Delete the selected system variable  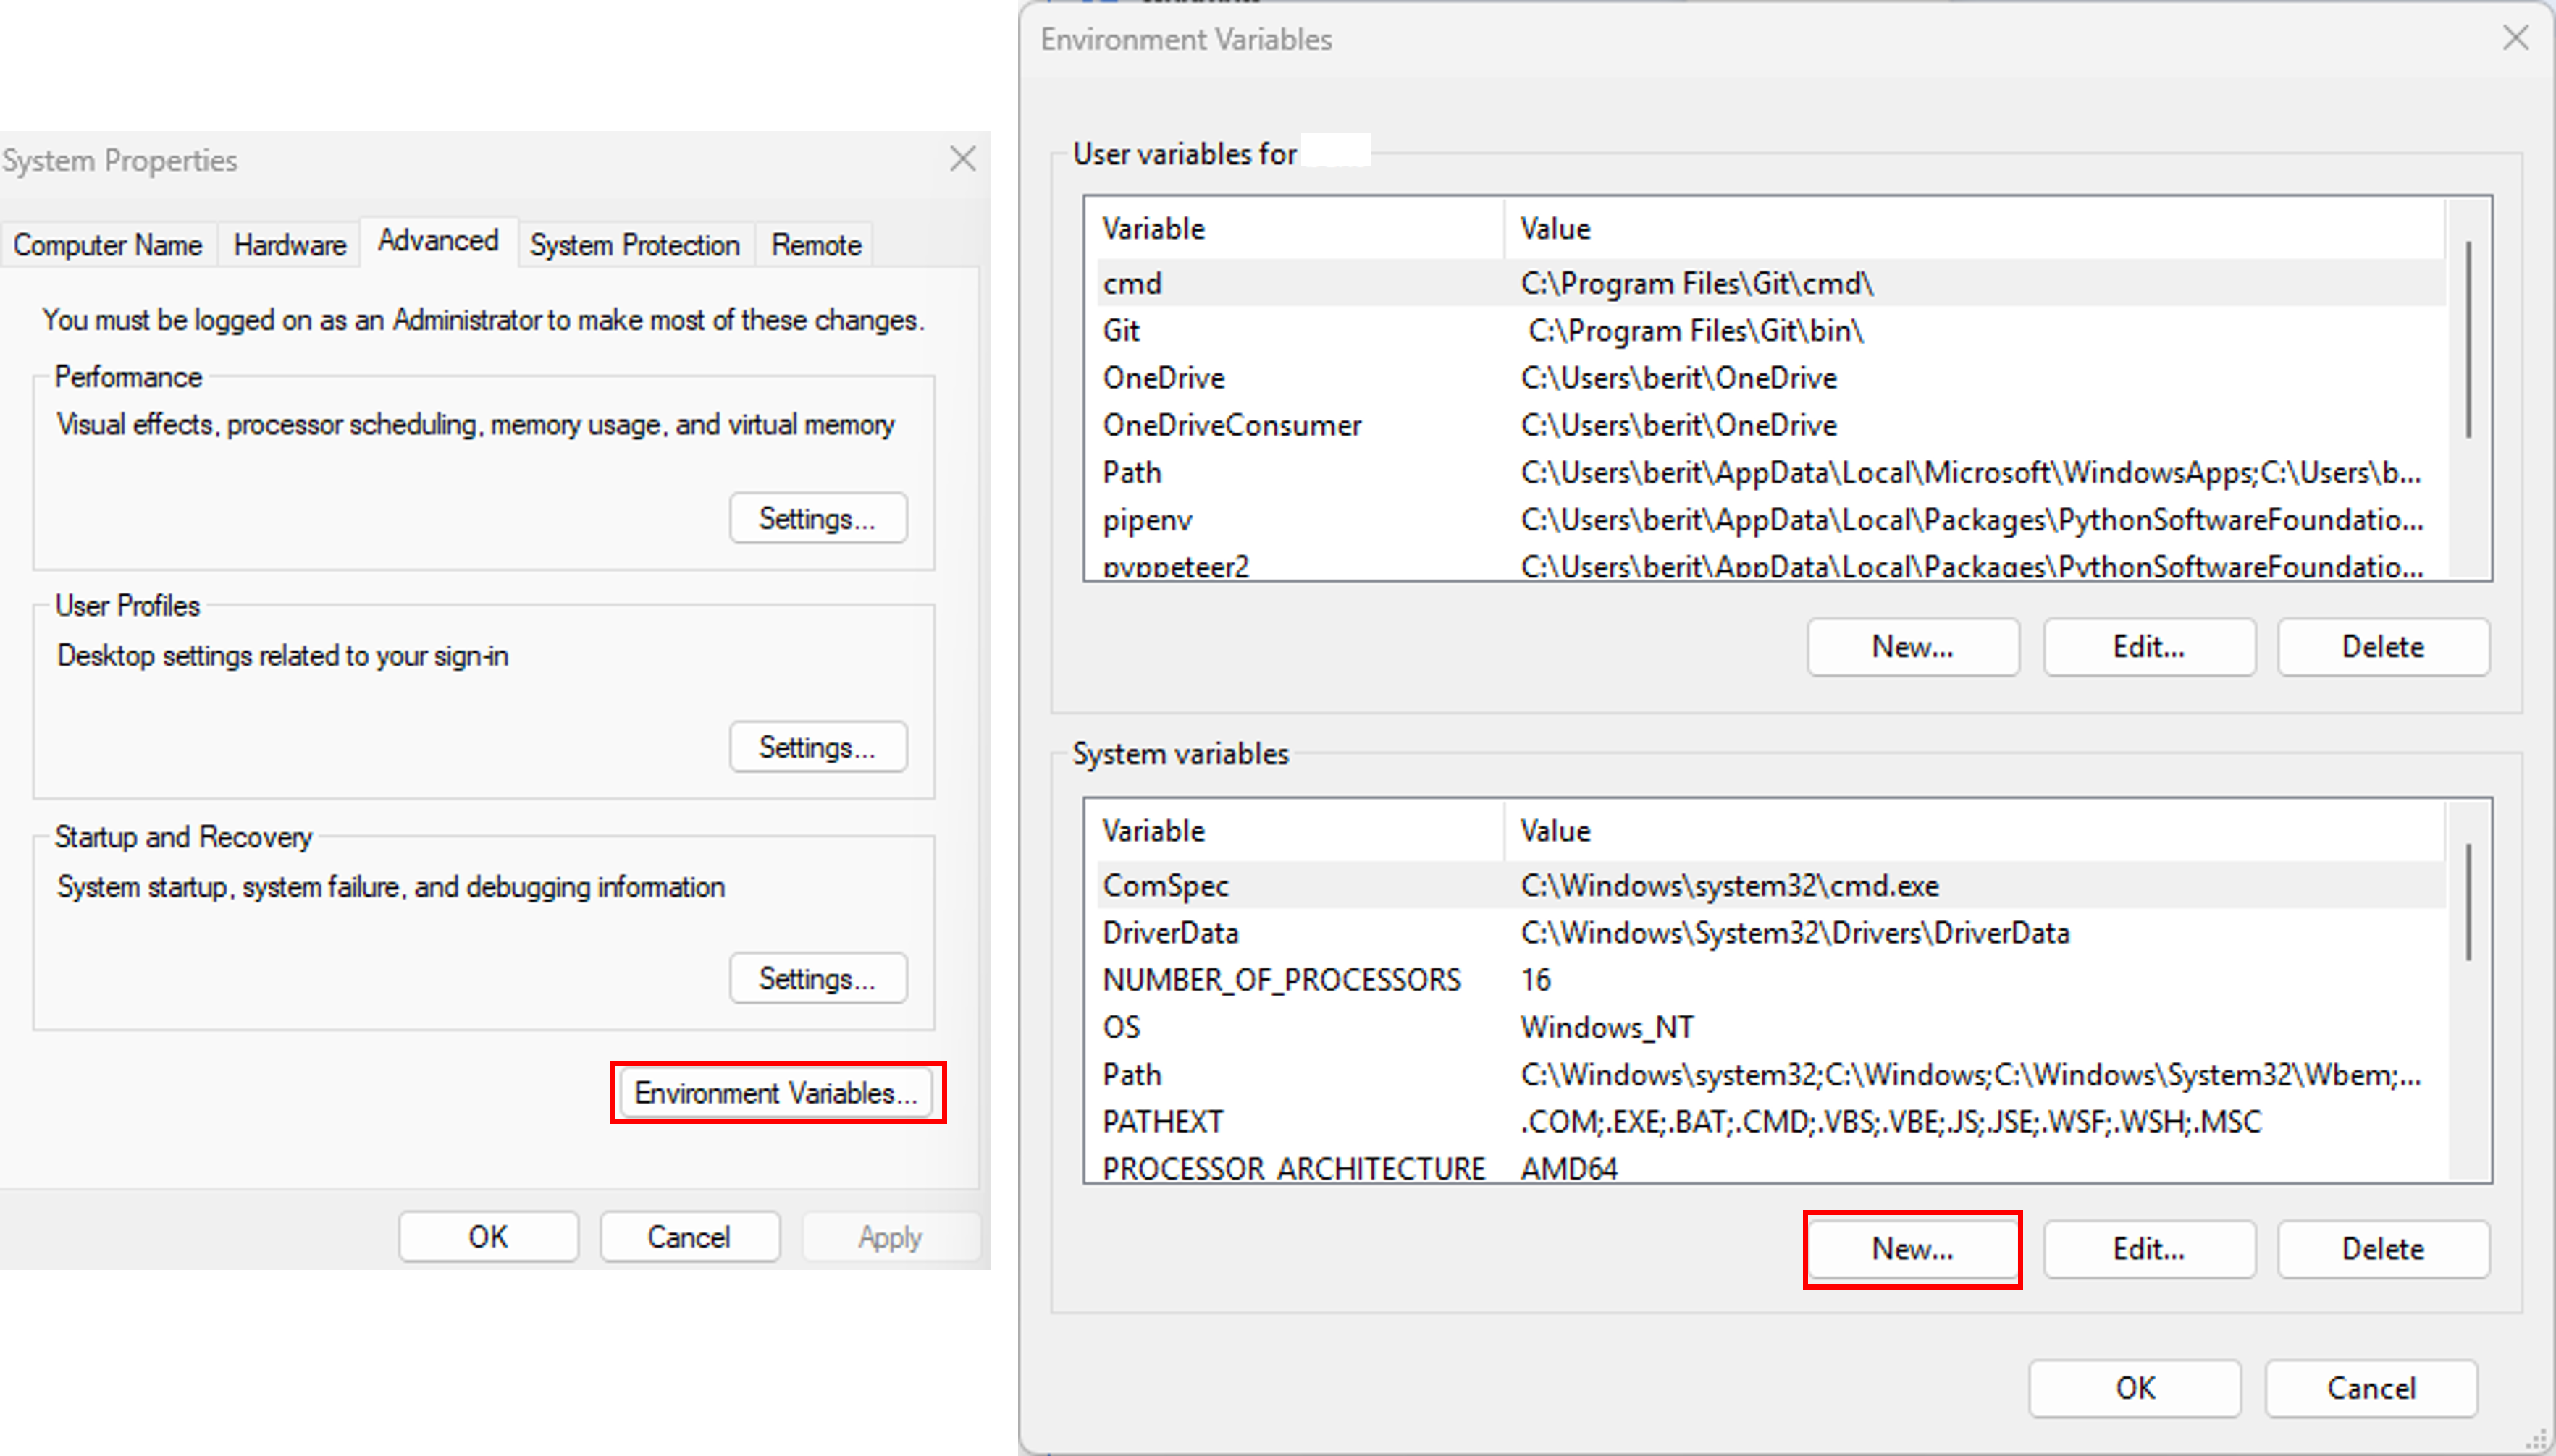point(2382,1249)
